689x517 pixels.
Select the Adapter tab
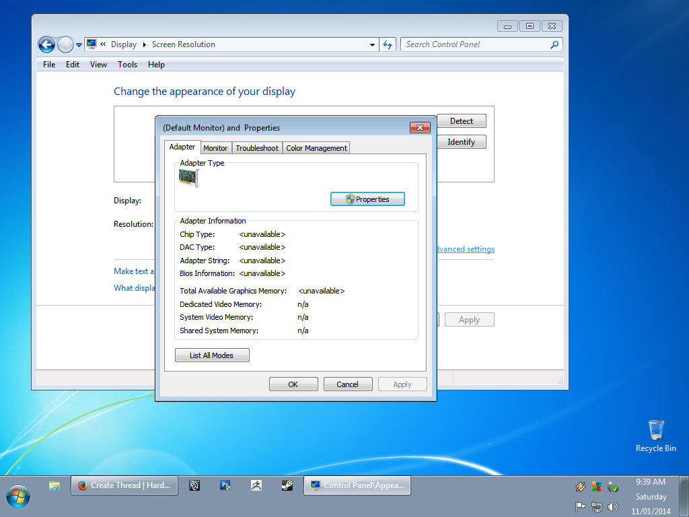click(x=182, y=147)
